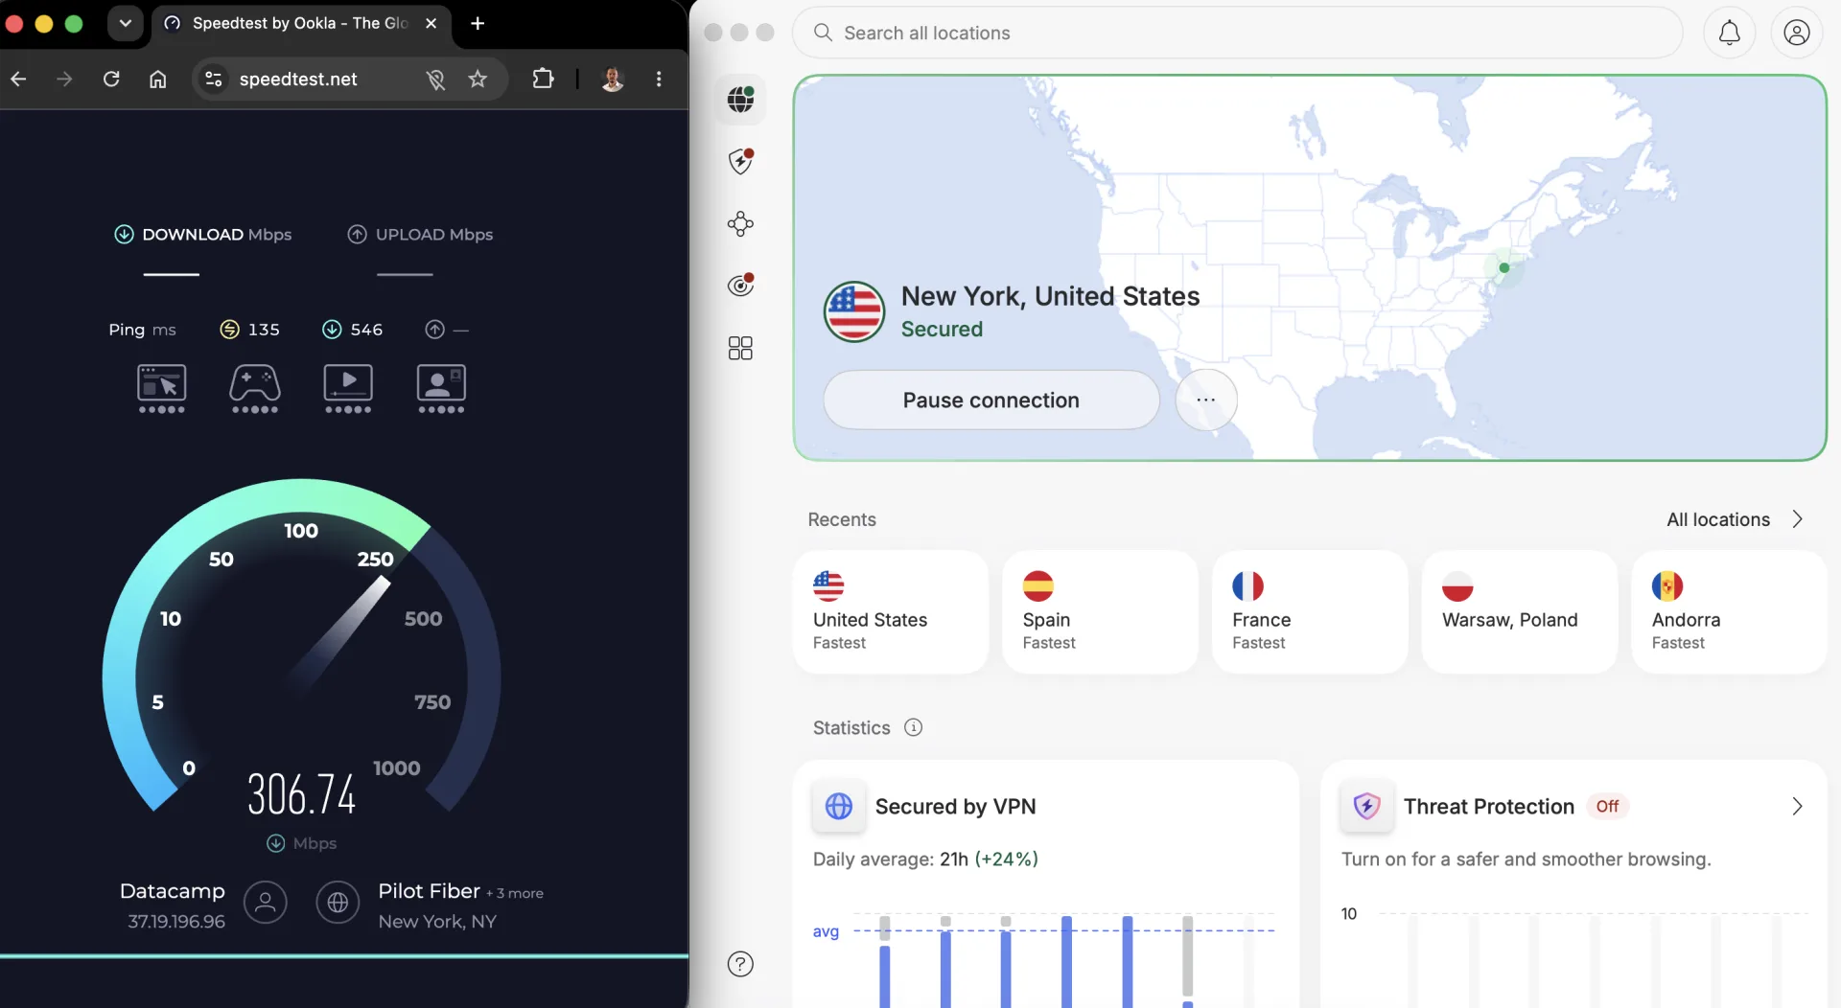Open the Chrome three-dot menu
This screenshot has width=1841, height=1008.
[x=659, y=79]
